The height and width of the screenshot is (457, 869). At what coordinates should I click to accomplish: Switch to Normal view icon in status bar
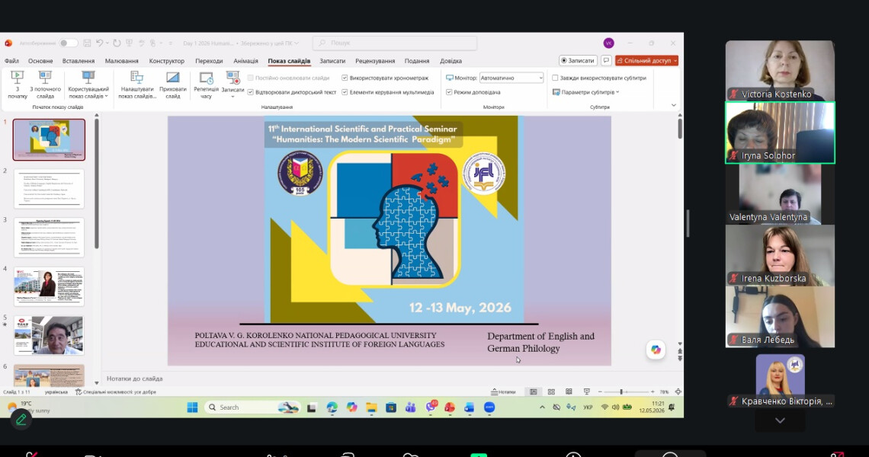533,391
